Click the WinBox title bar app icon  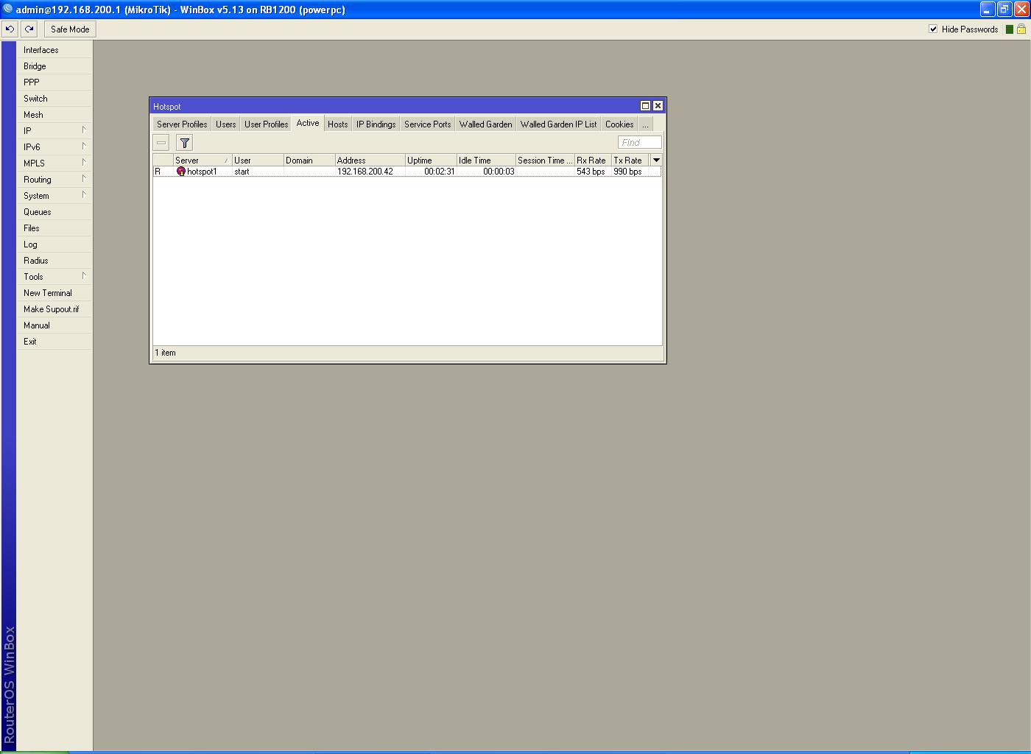pos(7,9)
